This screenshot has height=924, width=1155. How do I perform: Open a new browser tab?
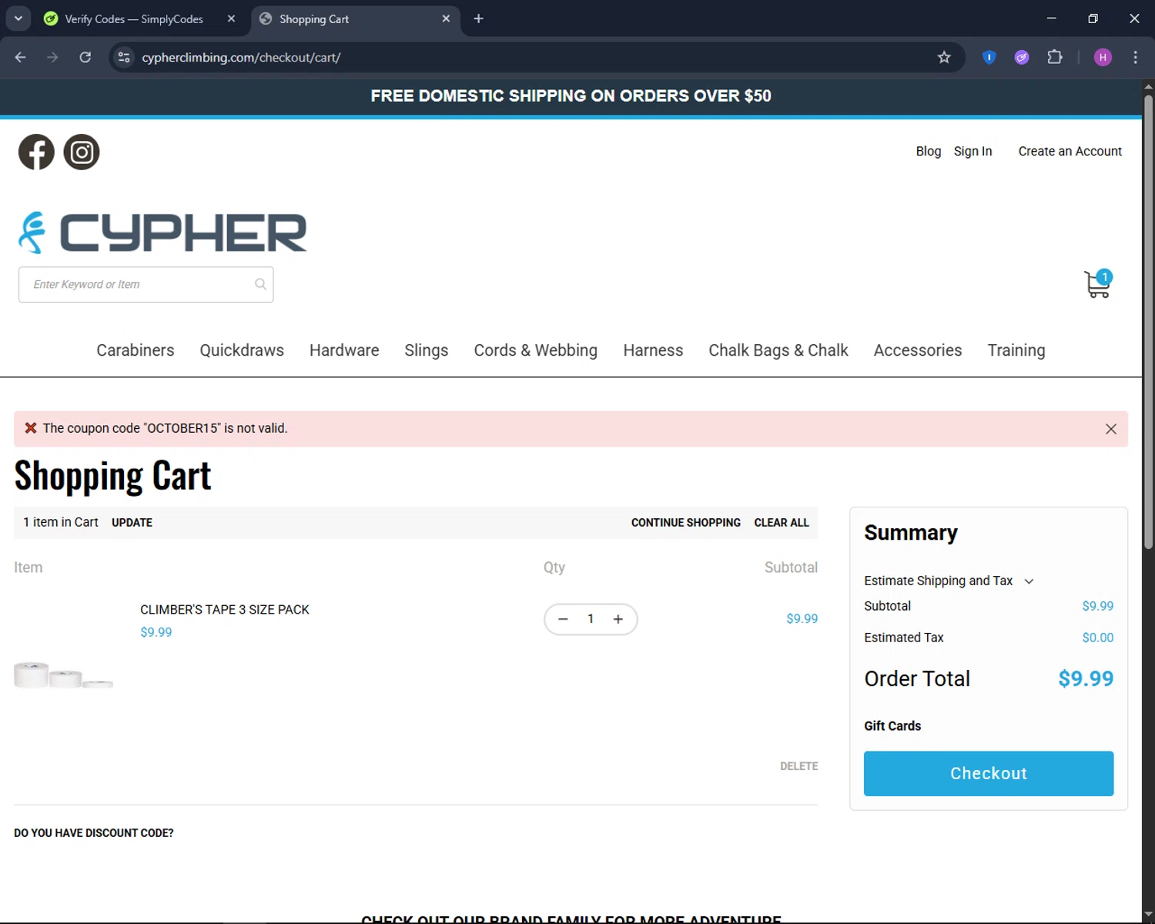(x=478, y=18)
